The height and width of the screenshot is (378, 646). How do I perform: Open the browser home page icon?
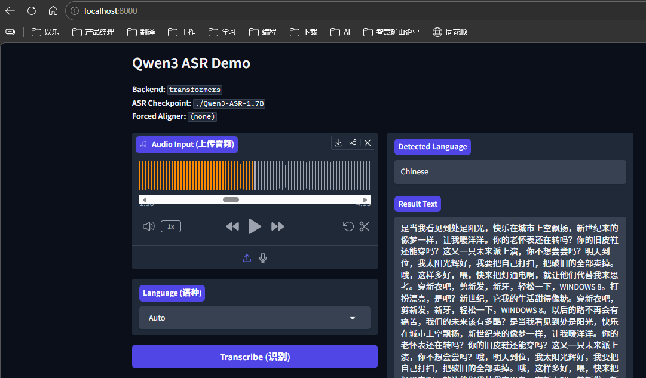point(53,11)
